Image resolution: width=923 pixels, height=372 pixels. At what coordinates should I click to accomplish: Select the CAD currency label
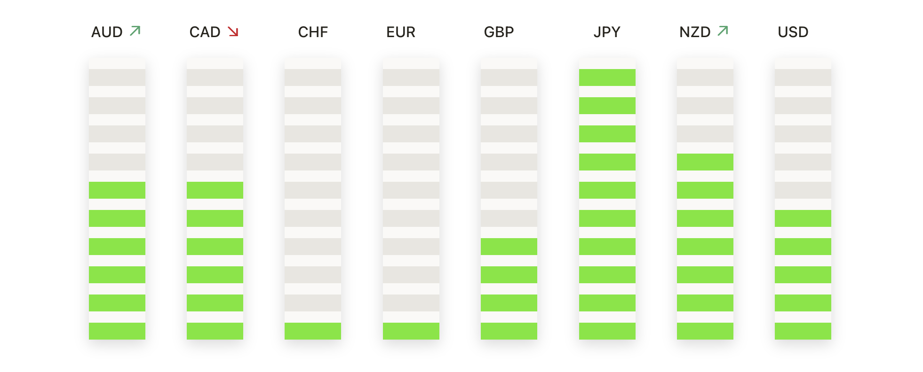pos(205,32)
